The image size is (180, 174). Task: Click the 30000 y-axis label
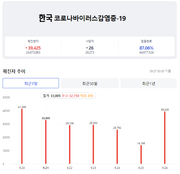pyautogui.click(x=6, y=124)
